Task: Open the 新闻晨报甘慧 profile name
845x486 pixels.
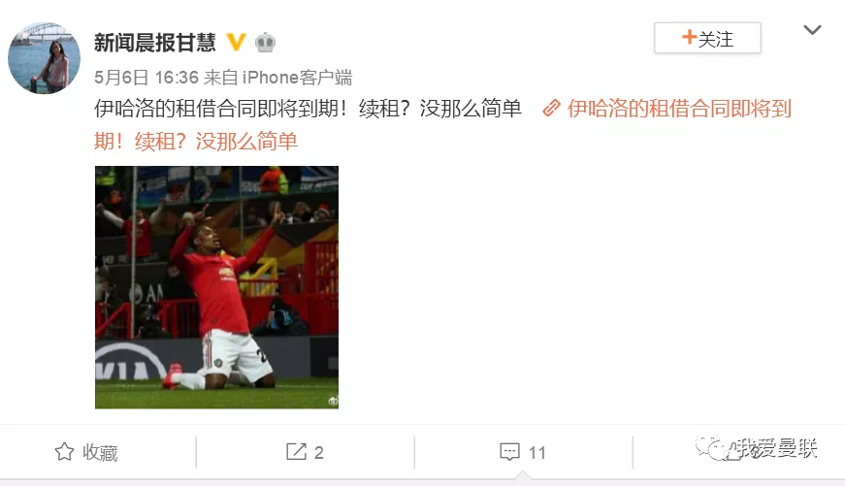Action: pyautogui.click(x=155, y=42)
